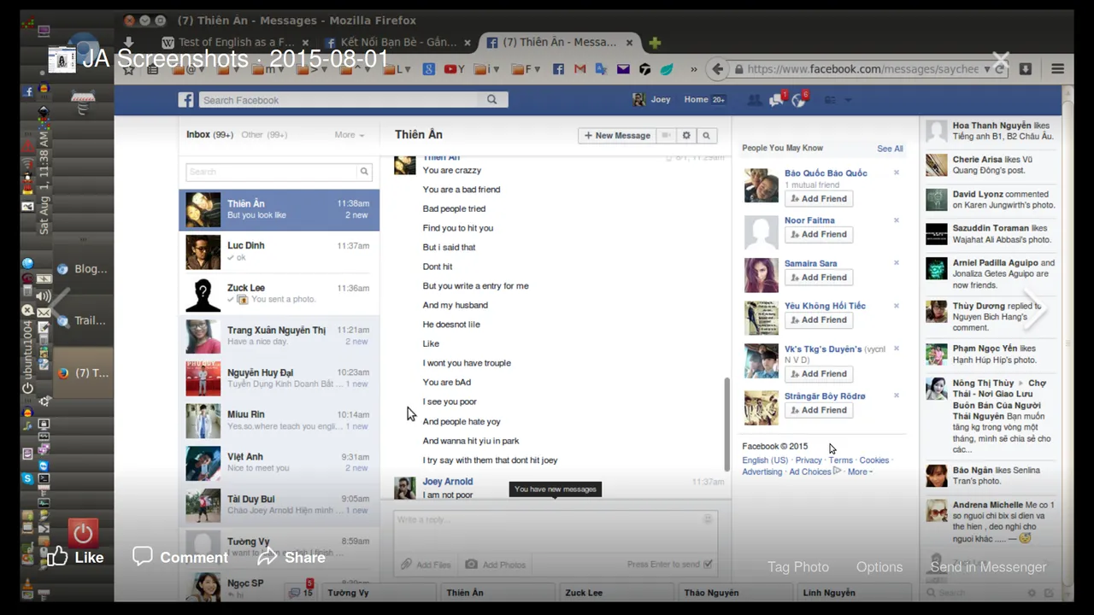The height and width of the screenshot is (615, 1094).
Task: Open Joey's profile in the top bar
Action: (651, 99)
